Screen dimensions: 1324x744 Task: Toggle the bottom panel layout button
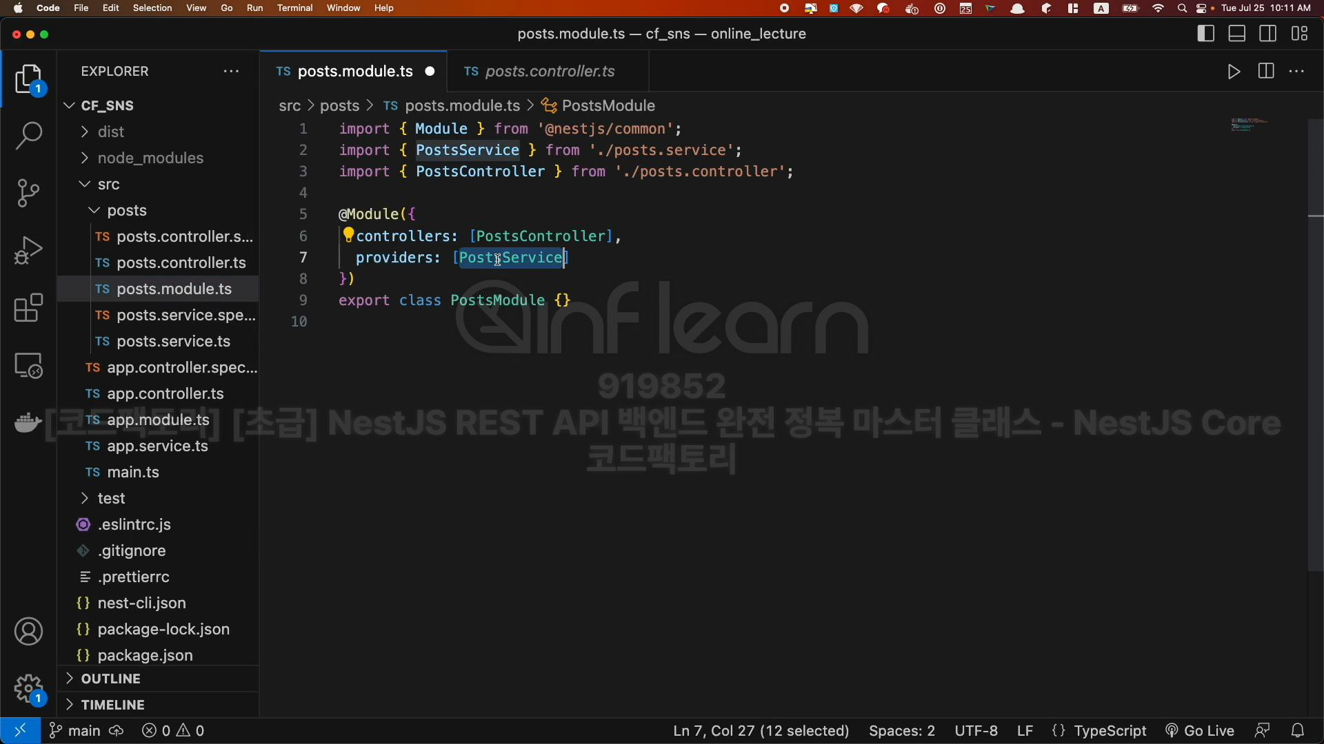1236,34
